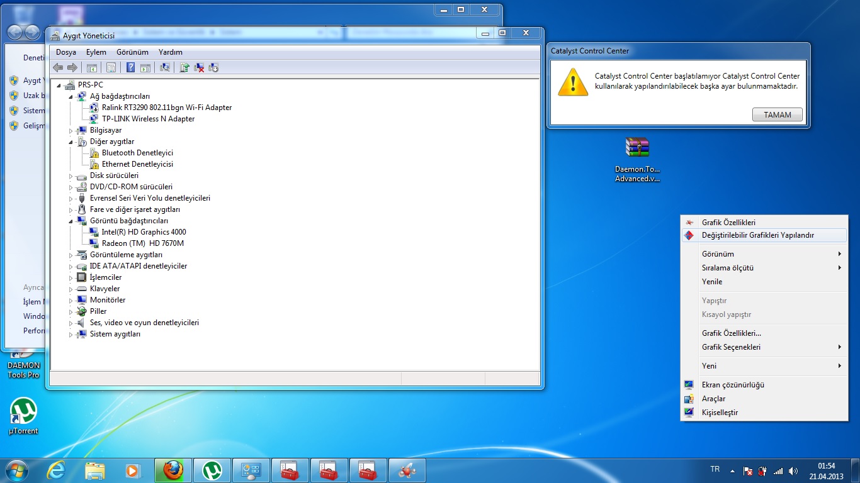Screen dimensions: 860x483
Task: Click the battery power tray icon
Action: pyautogui.click(x=762, y=470)
